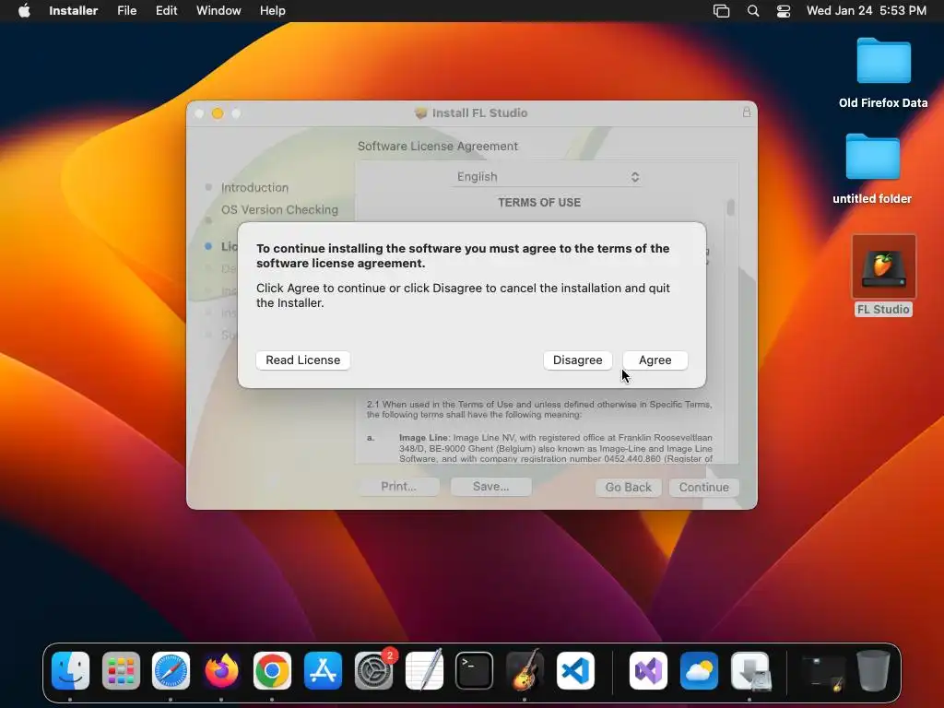Open Spotlight search in the menu bar
This screenshot has height=708, width=944.
tap(752, 11)
